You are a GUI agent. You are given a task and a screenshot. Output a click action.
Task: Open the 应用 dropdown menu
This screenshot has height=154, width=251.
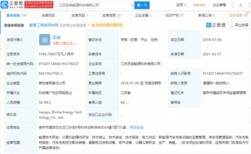point(181,5)
